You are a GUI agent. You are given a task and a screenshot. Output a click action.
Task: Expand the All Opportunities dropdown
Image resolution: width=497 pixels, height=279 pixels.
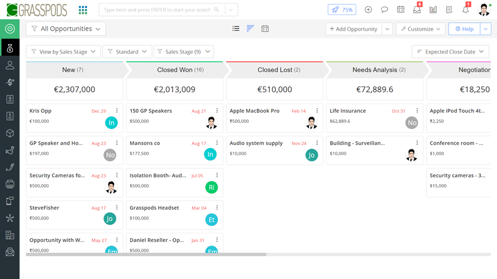tap(66, 28)
